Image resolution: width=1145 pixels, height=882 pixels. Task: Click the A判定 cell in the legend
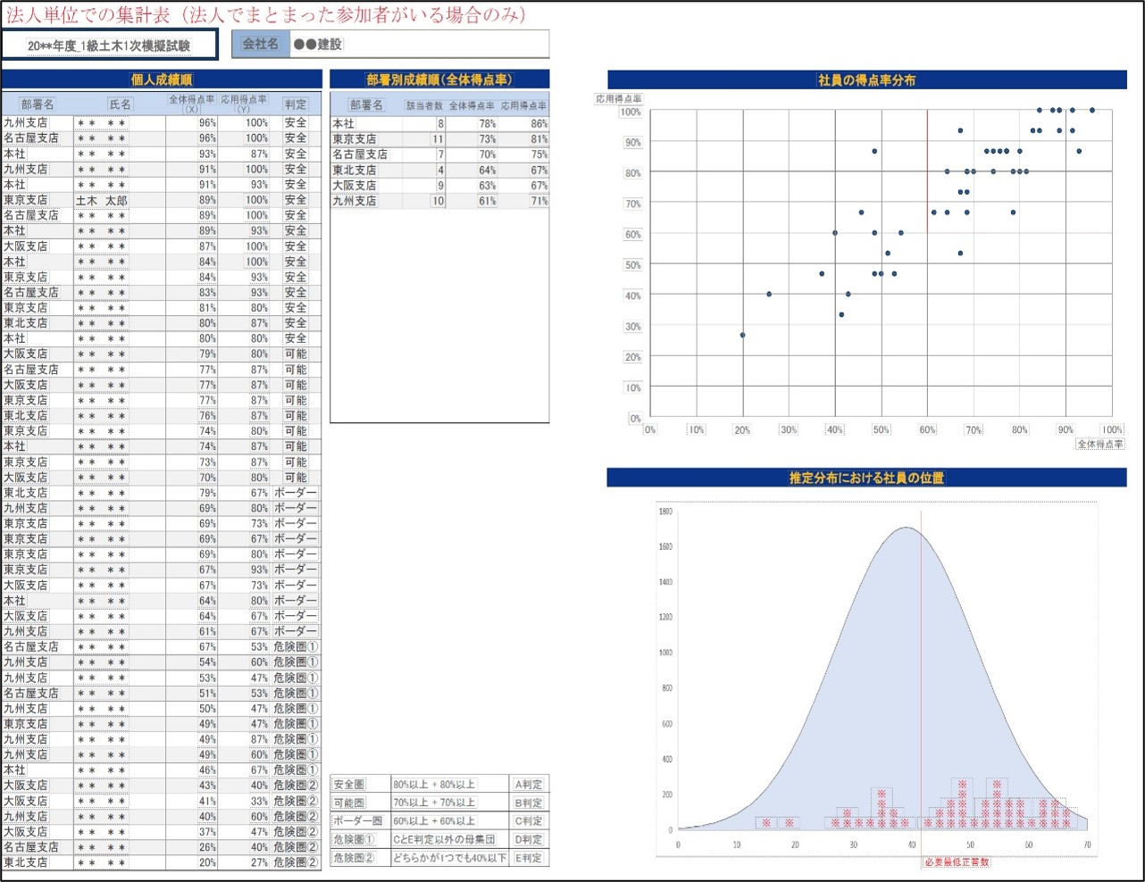[529, 785]
